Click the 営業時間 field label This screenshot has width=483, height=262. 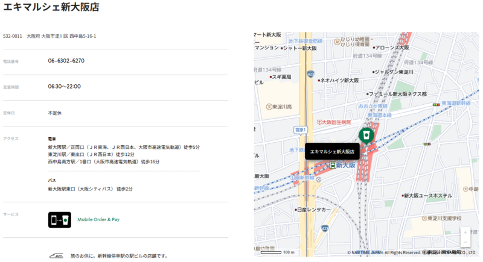point(11,87)
